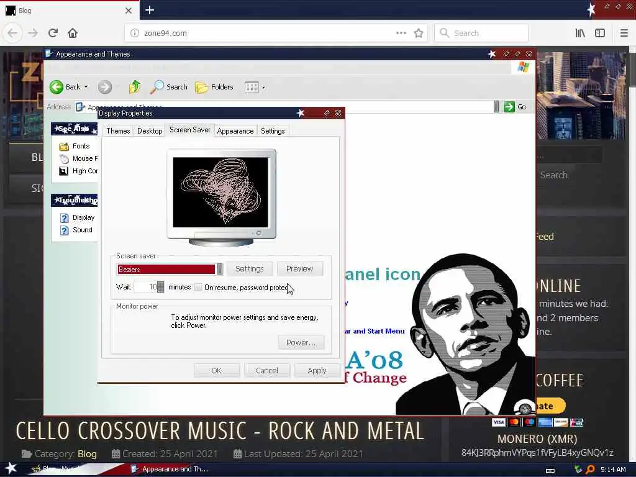The width and height of the screenshot is (636, 477).
Task: Click Firefox Search box
Action: coord(481,33)
